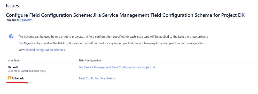This screenshot has width=258, height=94.
Task: Click the explicitly mapped explanation sentence
Action: (x=112, y=44)
